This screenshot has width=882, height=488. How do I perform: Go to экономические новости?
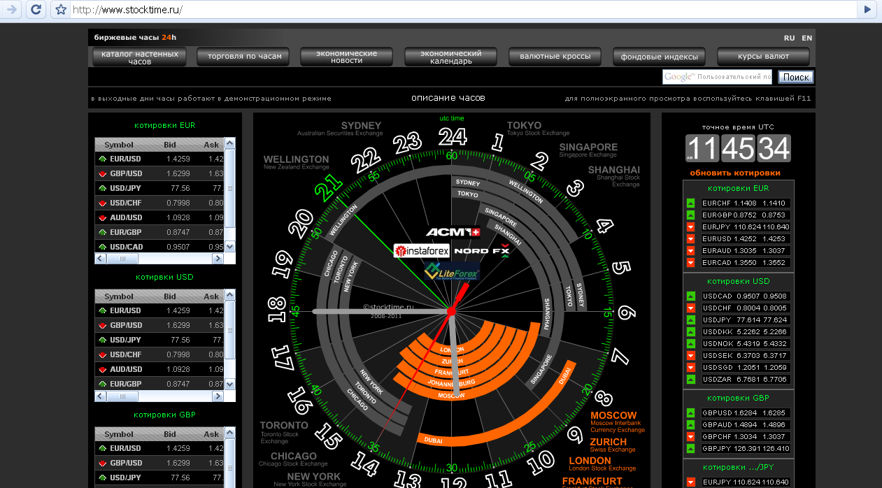pyautogui.click(x=347, y=57)
